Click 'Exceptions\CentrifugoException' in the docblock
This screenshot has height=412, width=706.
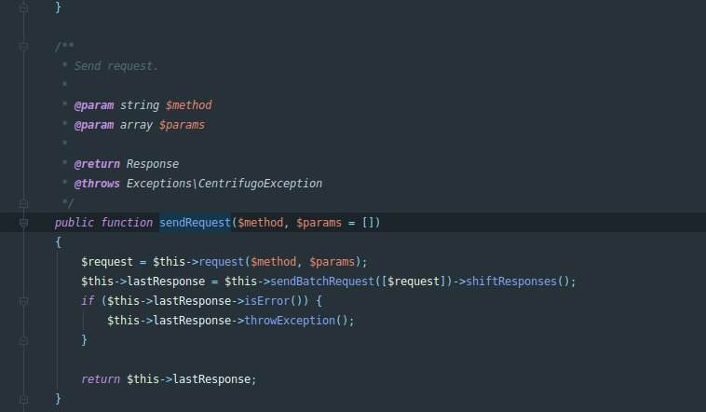click(x=224, y=184)
